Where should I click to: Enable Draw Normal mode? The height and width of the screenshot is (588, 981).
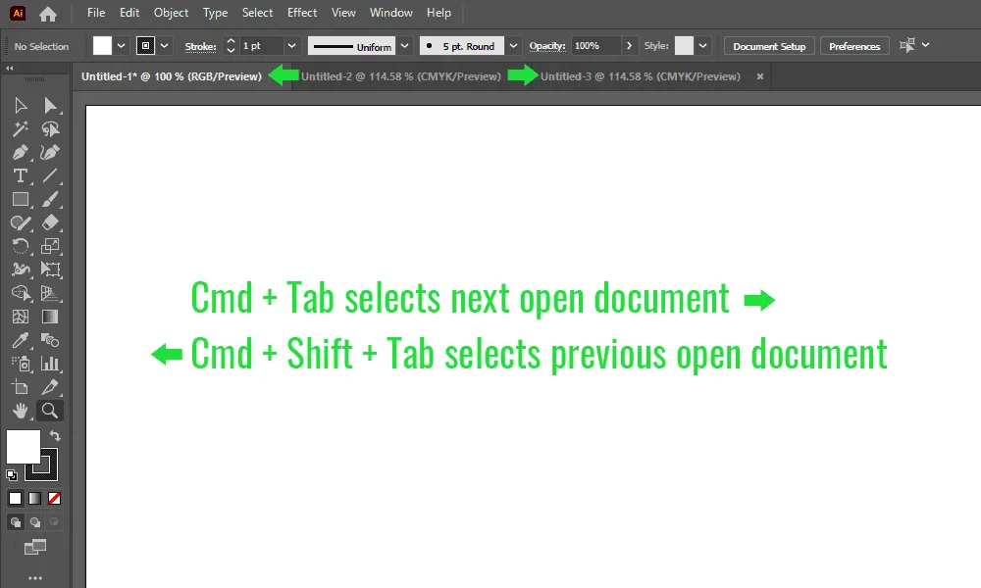(16, 521)
